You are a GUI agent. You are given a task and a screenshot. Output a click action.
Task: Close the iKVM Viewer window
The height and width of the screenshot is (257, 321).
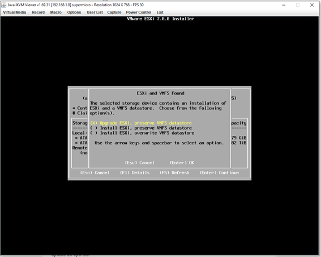(x=312, y=5)
